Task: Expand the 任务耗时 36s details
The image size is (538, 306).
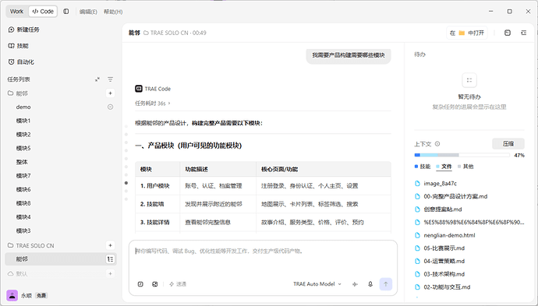Action: (153, 103)
